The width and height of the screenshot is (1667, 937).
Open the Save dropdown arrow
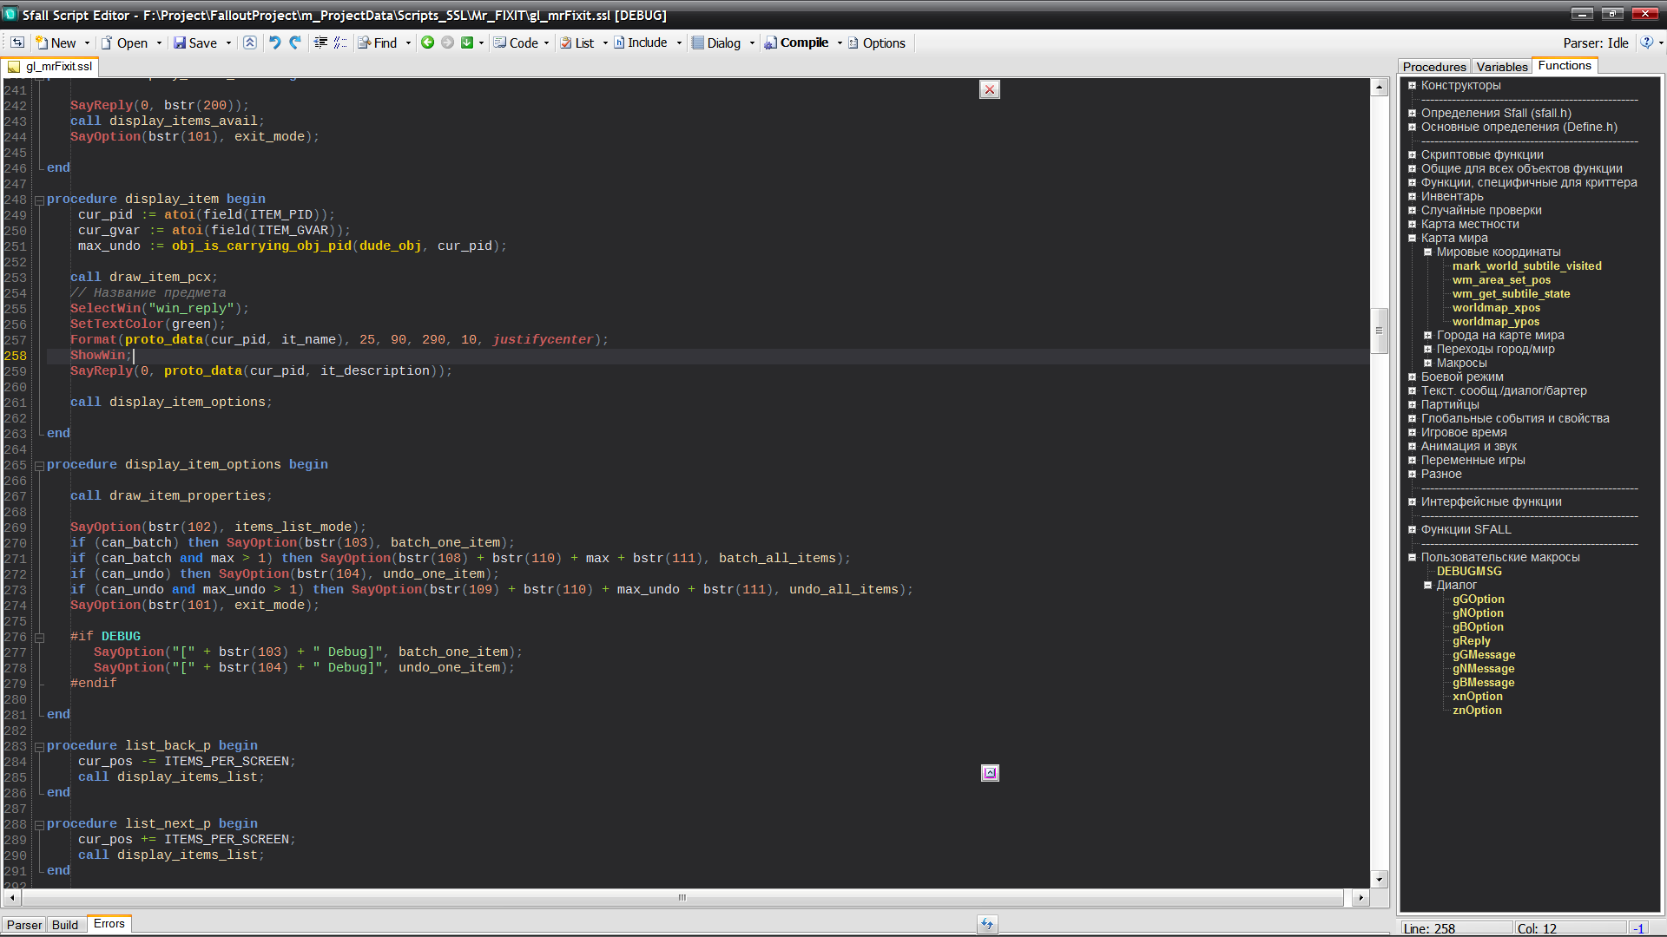pos(228,43)
